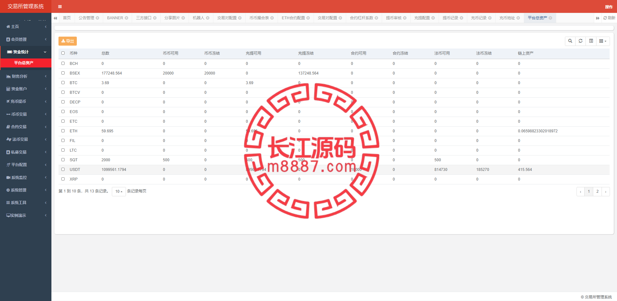Screen dimensions: 617x301
Task: Expand the 平台配置 sidebar menu
Action: pos(26,164)
